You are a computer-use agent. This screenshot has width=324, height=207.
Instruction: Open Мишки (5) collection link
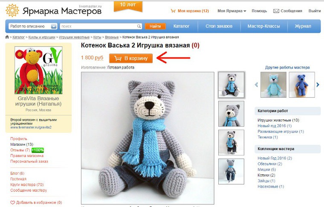pyautogui.click(x=266, y=170)
